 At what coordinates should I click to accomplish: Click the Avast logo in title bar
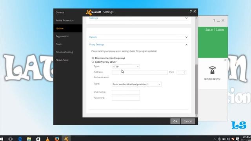click(93, 12)
